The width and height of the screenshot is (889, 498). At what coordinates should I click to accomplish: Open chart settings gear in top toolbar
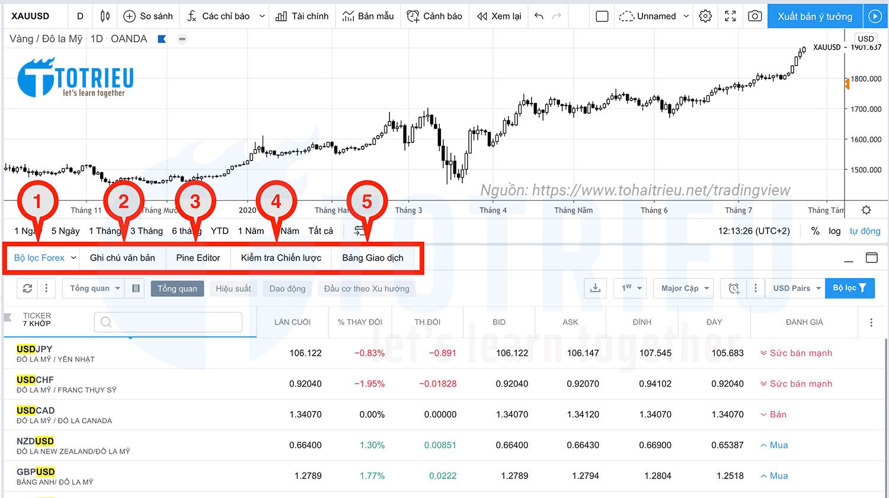[705, 16]
